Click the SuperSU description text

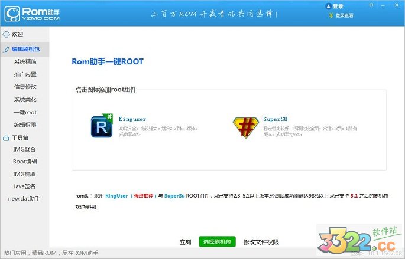pyautogui.click(x=310, y=131)
